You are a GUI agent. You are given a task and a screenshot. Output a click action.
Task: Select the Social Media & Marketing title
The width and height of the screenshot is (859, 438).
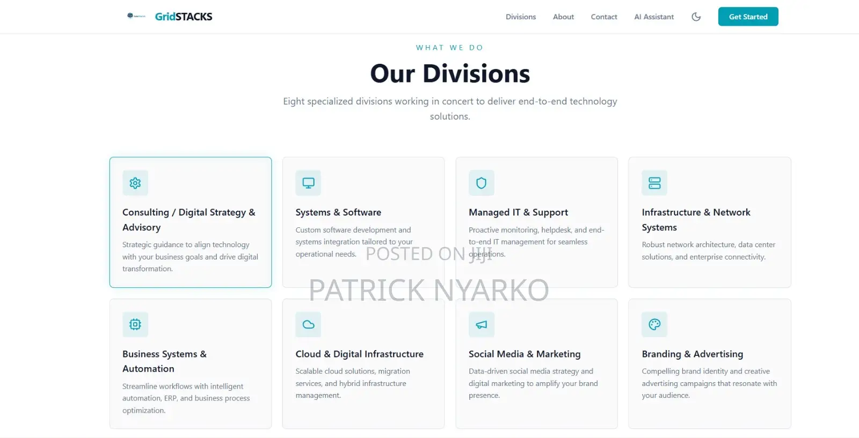pyautogui.click(x=525, y=354)
